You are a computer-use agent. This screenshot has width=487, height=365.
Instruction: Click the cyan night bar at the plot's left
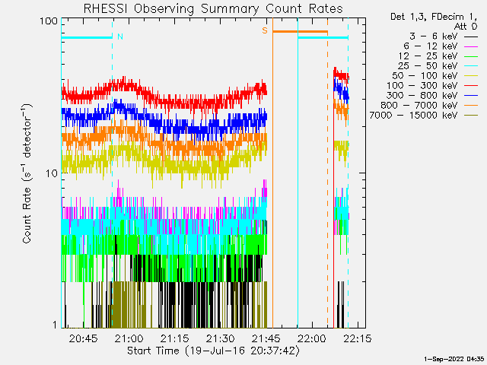coord(87,38)
